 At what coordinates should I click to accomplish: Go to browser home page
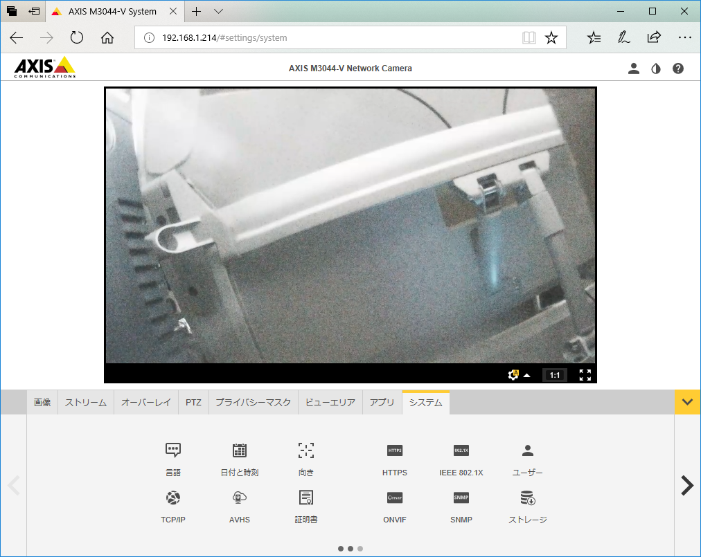pyautogui.click(x=107, y=37)
